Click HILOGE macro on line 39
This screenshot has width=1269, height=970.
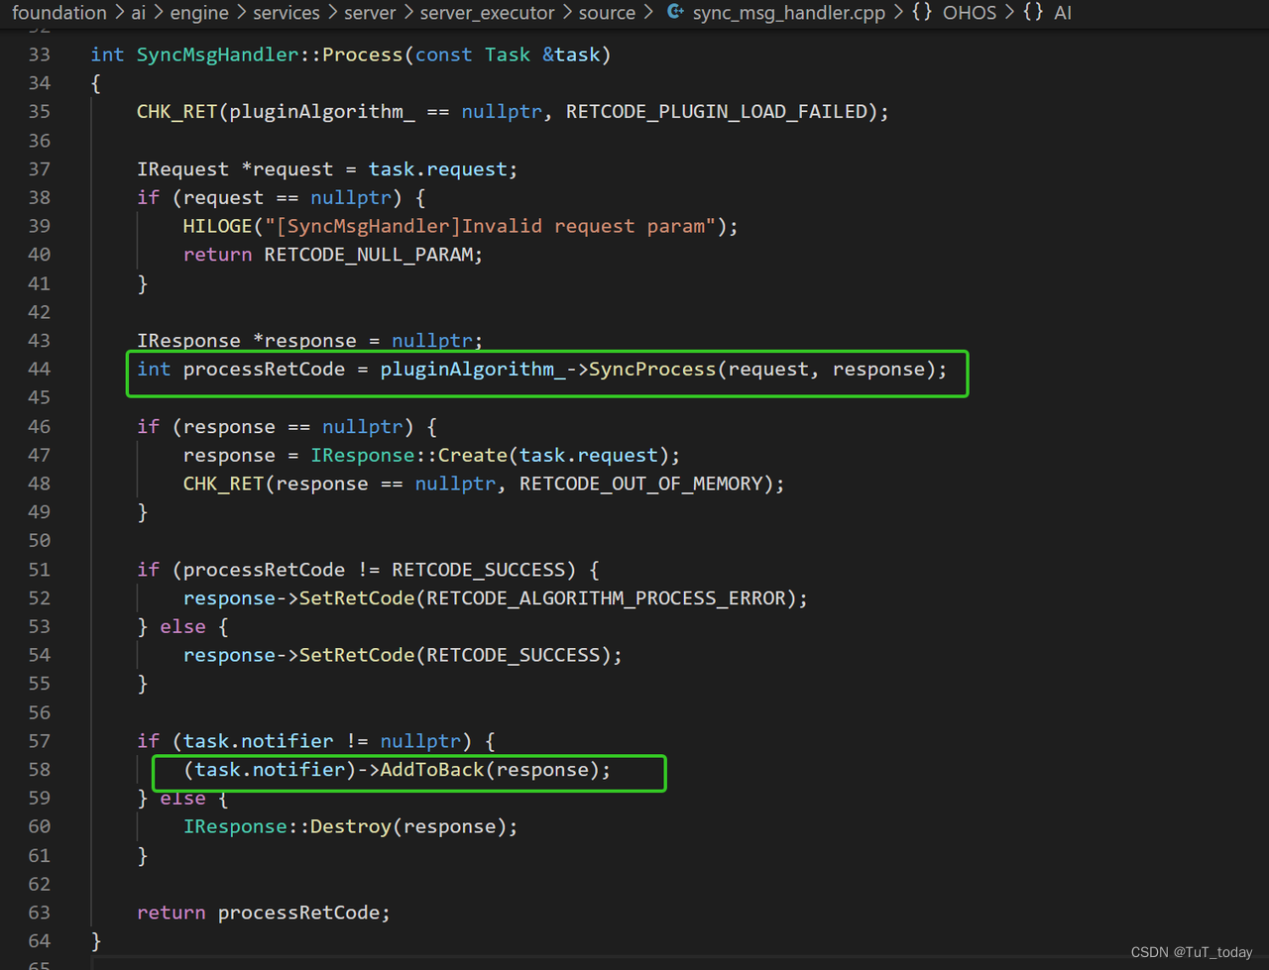(217, 226)
